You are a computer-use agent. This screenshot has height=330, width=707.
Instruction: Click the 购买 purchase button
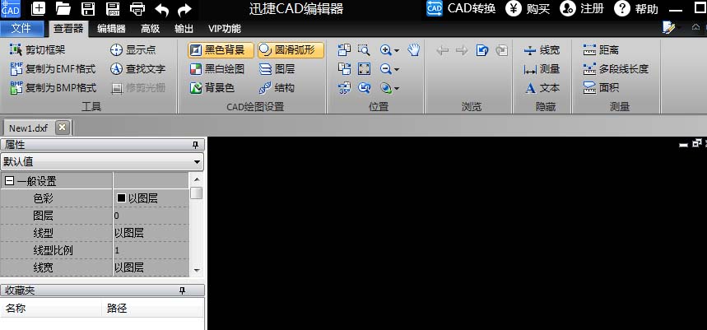(x=528, y=8)
